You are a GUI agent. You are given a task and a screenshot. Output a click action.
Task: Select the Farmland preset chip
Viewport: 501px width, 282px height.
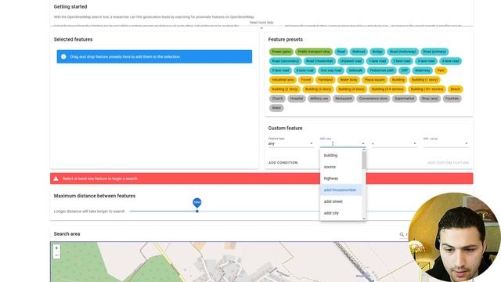tap(326, 80)
